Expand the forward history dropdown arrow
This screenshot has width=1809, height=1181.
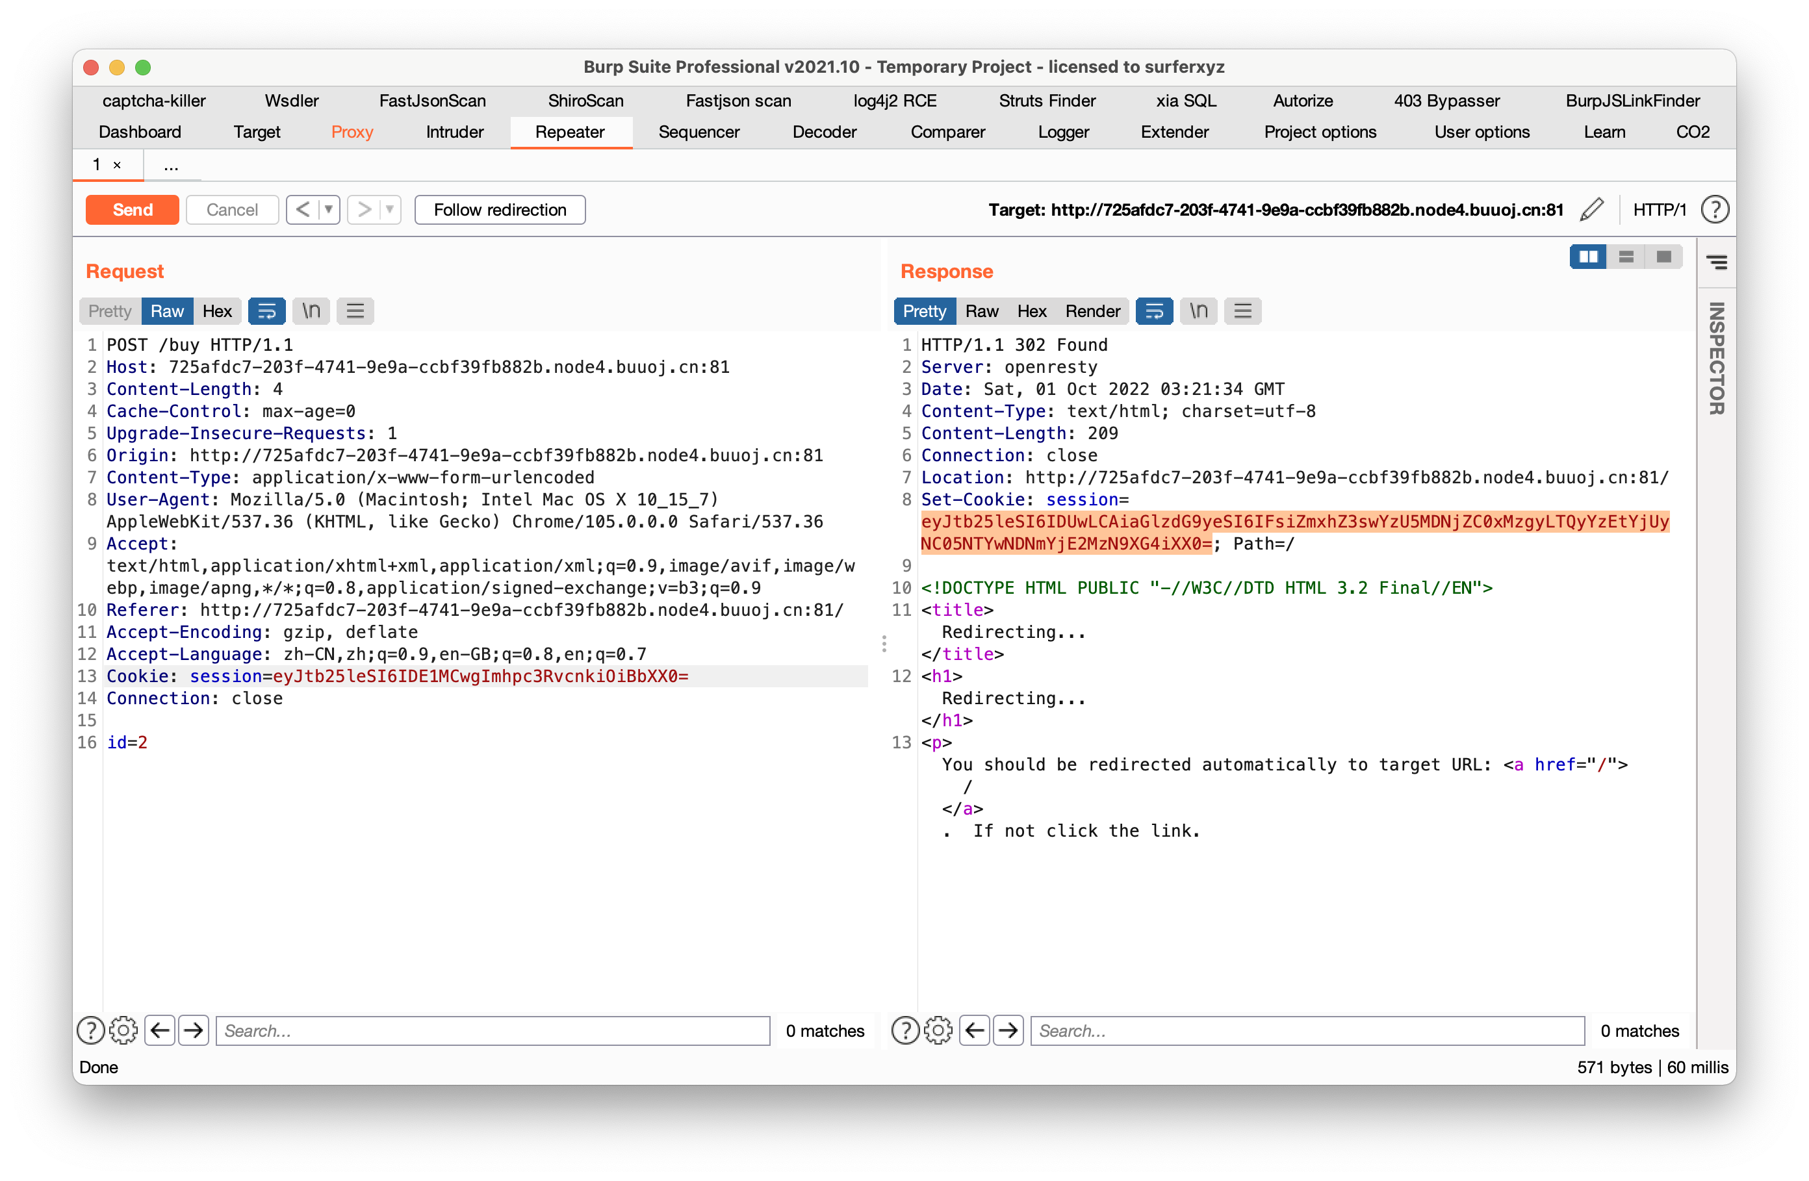tap(390, 210)
